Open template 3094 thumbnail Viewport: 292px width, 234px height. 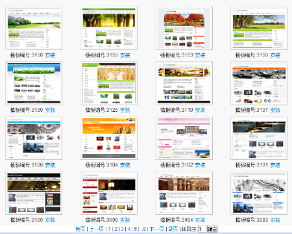pos(184,193)
